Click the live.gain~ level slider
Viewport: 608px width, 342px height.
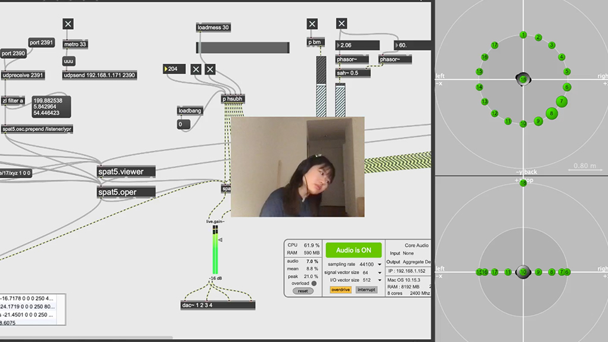tap(215, 250)
